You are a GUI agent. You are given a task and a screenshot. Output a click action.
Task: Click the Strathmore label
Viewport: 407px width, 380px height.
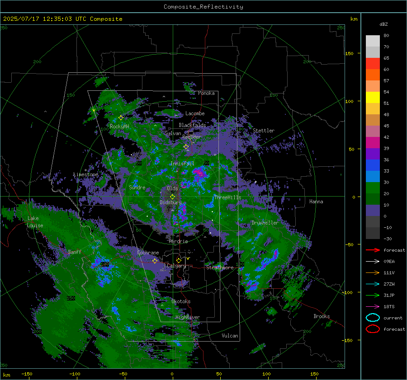tap(220, 267)
